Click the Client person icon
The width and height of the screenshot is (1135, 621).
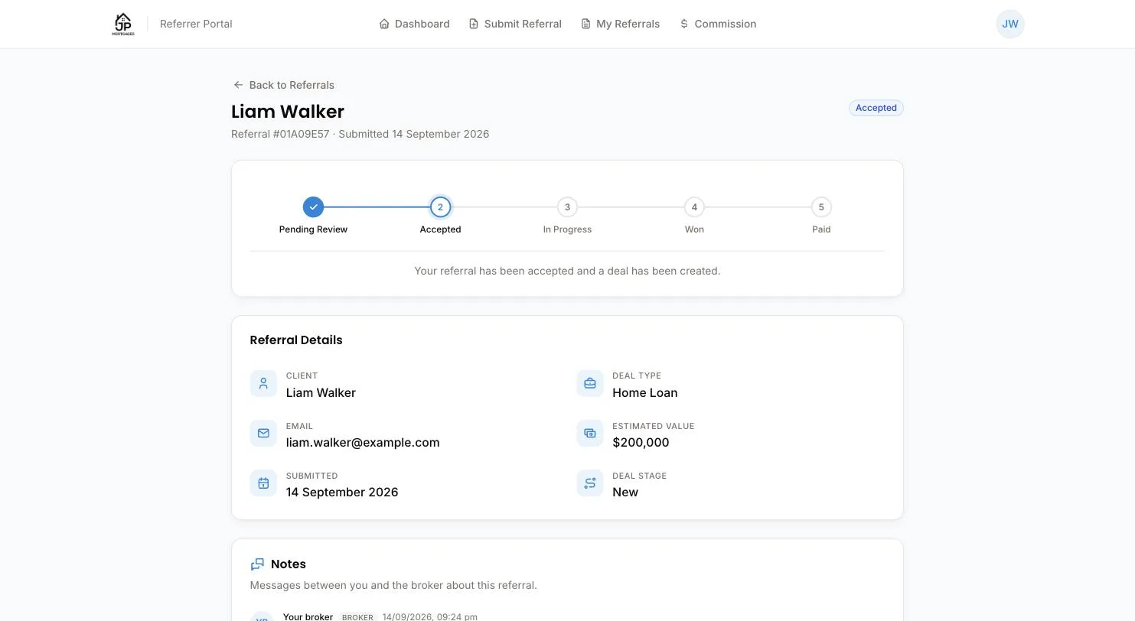(x=263, y=384)
